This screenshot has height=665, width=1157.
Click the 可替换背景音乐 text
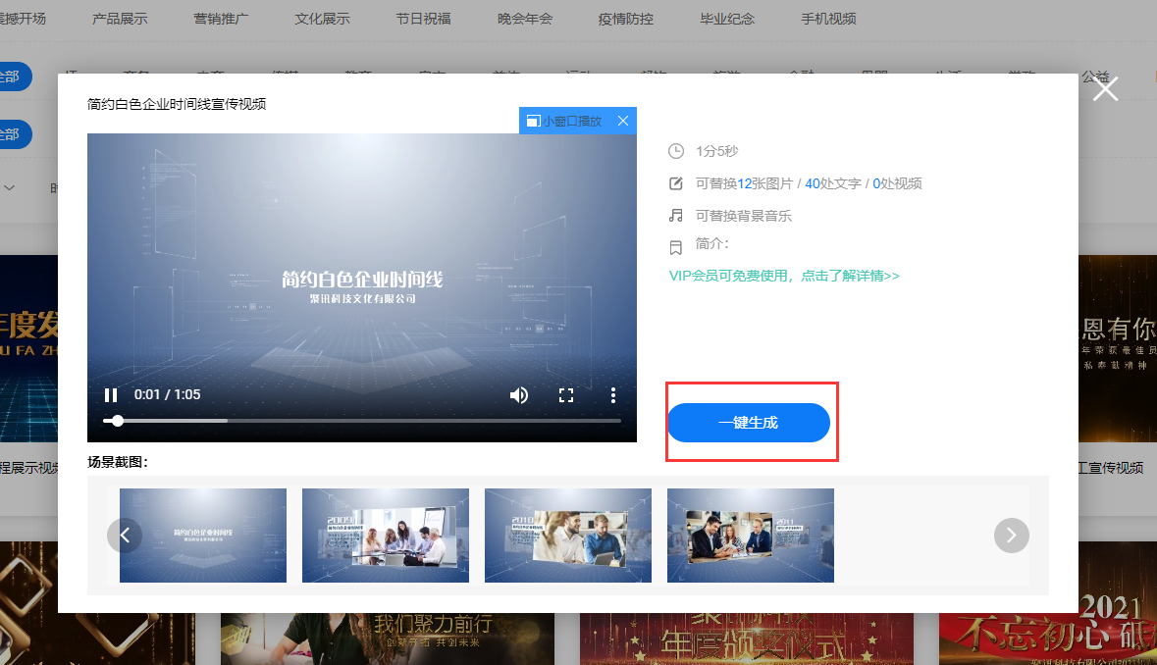click(744, 216)
